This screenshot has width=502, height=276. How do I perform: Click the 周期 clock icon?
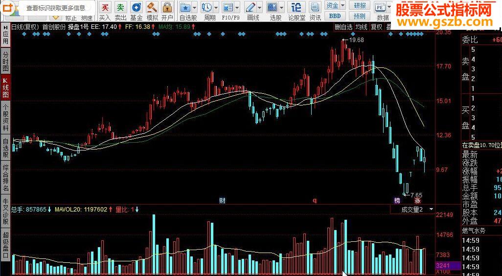[x=207, y=7]
